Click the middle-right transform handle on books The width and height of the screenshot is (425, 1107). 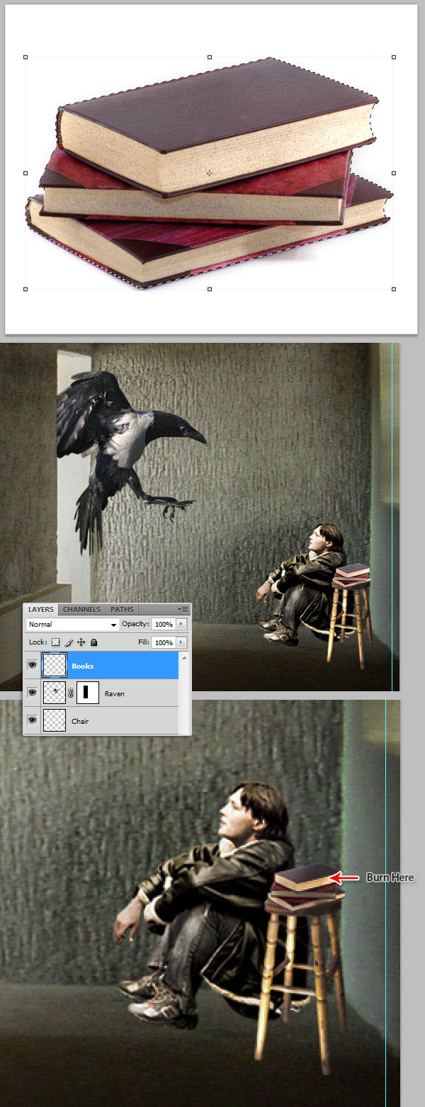coord(394,173)
